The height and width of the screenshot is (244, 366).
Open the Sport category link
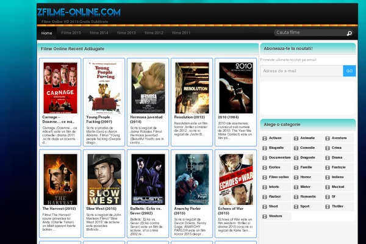[304, 206]
